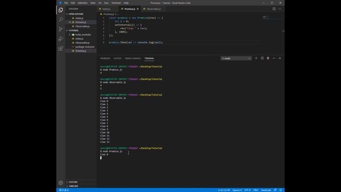Open the terminal selector dropdown '3: node'
The image size is (341, 192).
236,58
